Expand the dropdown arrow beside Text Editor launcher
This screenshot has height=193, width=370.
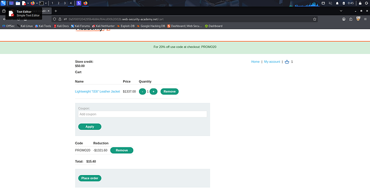28,3
